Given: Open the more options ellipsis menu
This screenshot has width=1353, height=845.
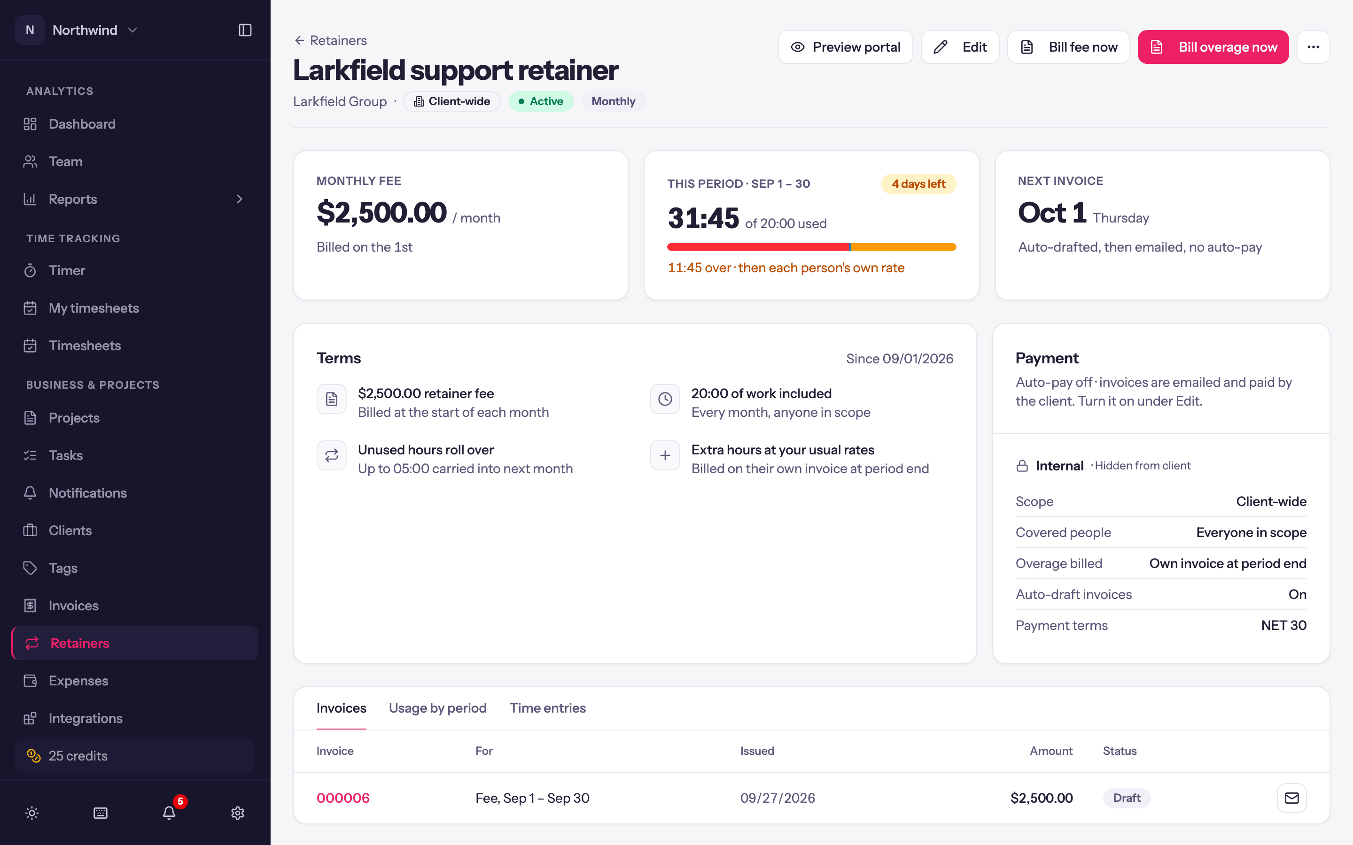Looking at the screenshot, I should tap(1314, 47).
